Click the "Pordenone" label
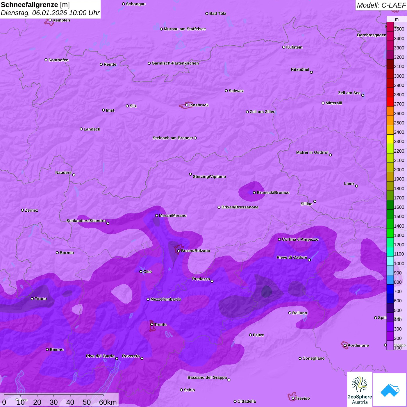Viewport: 407px width, 407px height. 358,345
